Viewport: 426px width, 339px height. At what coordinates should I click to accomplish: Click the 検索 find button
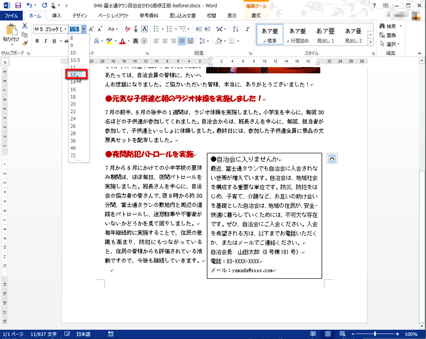[388, 26]
